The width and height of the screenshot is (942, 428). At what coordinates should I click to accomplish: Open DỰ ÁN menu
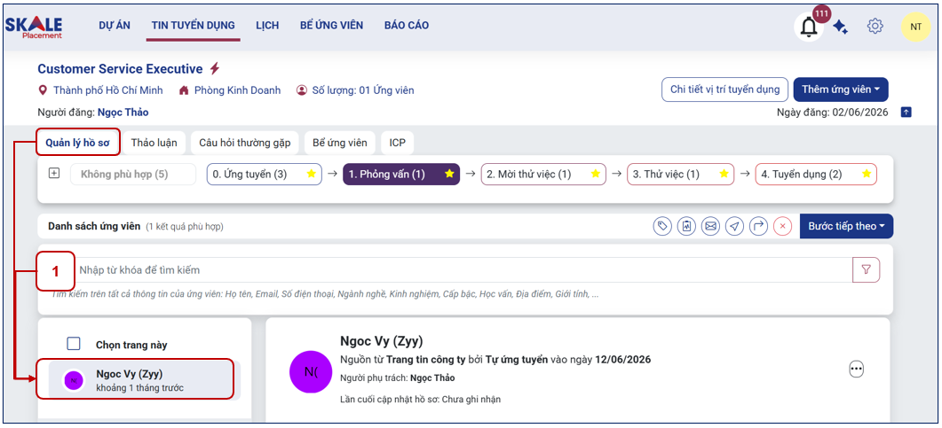click(x=115, y=25)
